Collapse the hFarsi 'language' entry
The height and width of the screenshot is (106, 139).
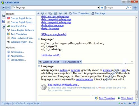click(x=39, y=39)
